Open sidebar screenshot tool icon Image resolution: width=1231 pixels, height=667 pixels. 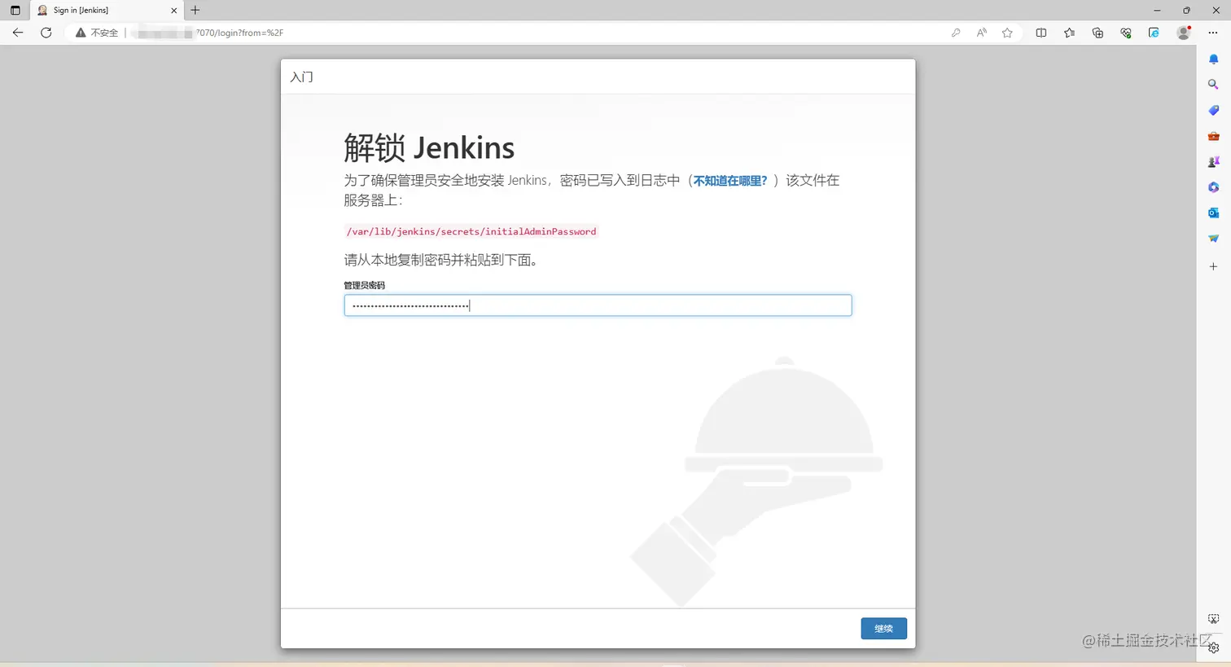click(x=1213, y=619)
